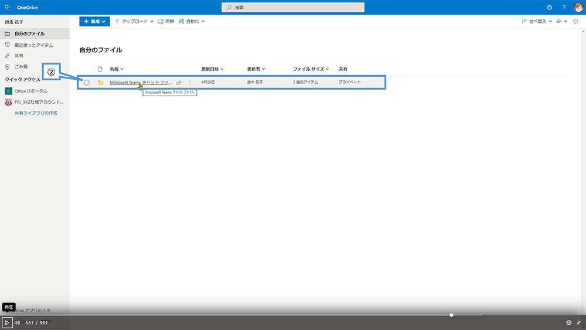Open the 更新者 column header menu

pos(255,69)
